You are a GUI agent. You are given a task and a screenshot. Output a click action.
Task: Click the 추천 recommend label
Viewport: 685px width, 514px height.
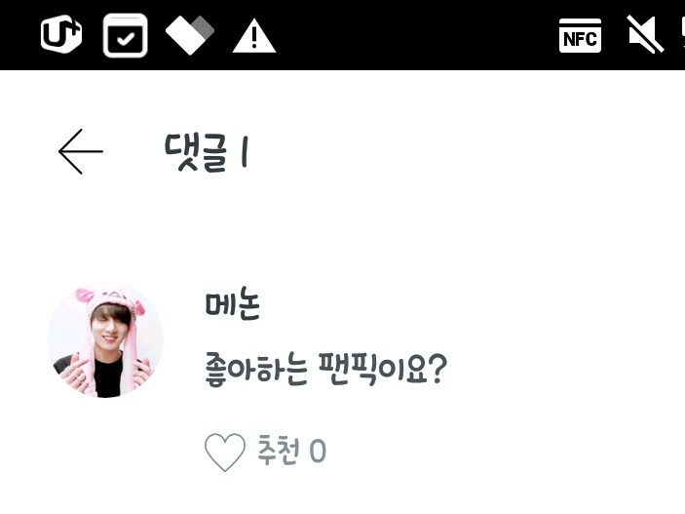(279, 450)
